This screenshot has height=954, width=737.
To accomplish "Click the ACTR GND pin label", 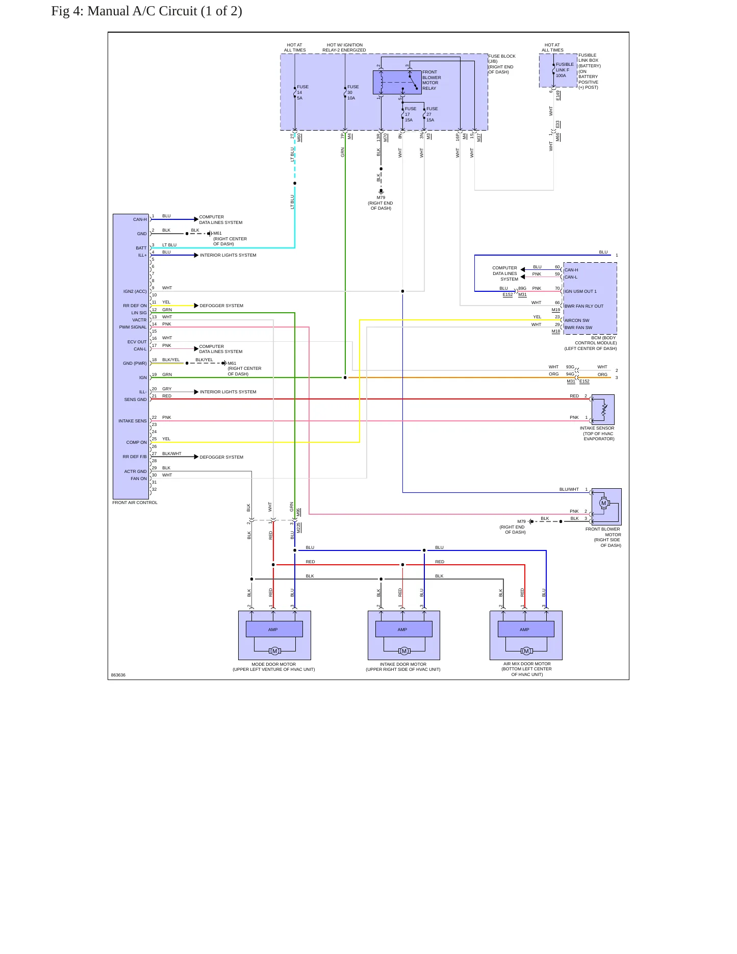I will pos(135,471).
